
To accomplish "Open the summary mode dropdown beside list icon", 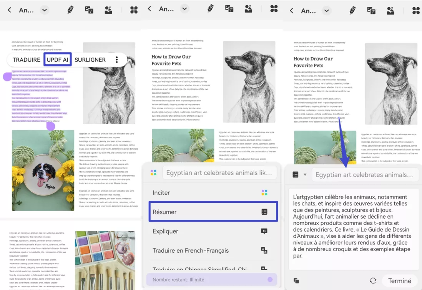I will pyautogui.click(x=305, y=175).
